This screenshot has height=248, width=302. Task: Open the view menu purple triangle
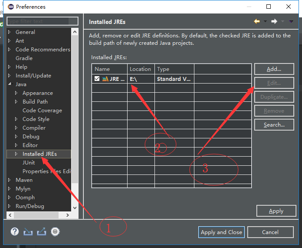[x=291, y=21]
